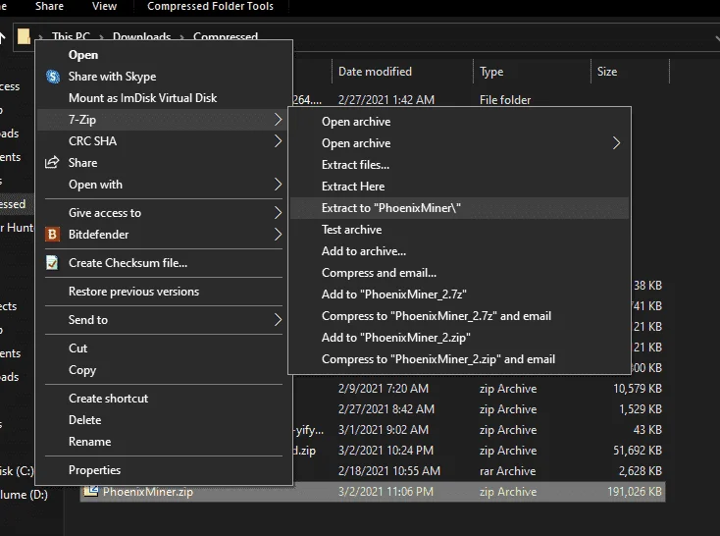This screenshot has width=720, height=536.
Task: Select Restore previous versions
Action: (164, 292)
